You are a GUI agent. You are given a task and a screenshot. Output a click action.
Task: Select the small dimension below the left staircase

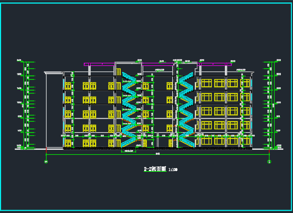pos(128,151)
